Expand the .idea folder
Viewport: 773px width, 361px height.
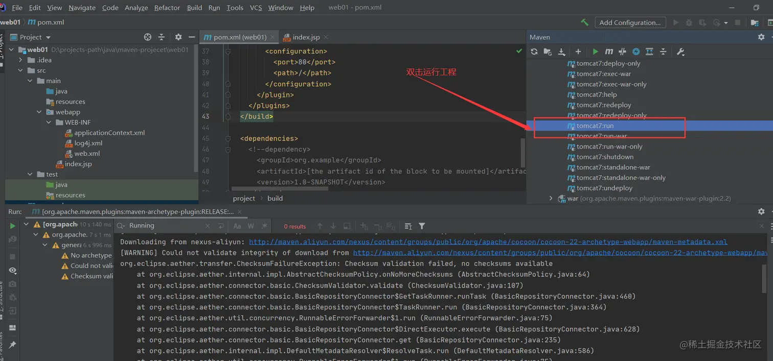coord(21,60)
